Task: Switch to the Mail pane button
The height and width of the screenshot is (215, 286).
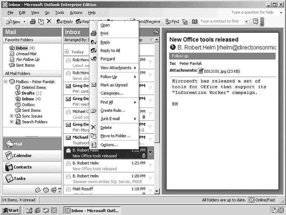Action: click(x=32, y=144)
